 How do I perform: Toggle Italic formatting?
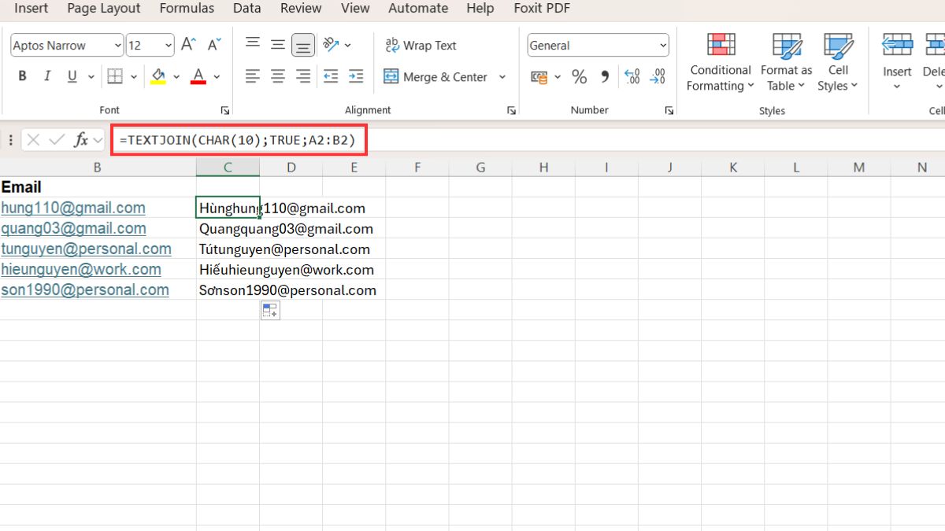tap(47, 77)
